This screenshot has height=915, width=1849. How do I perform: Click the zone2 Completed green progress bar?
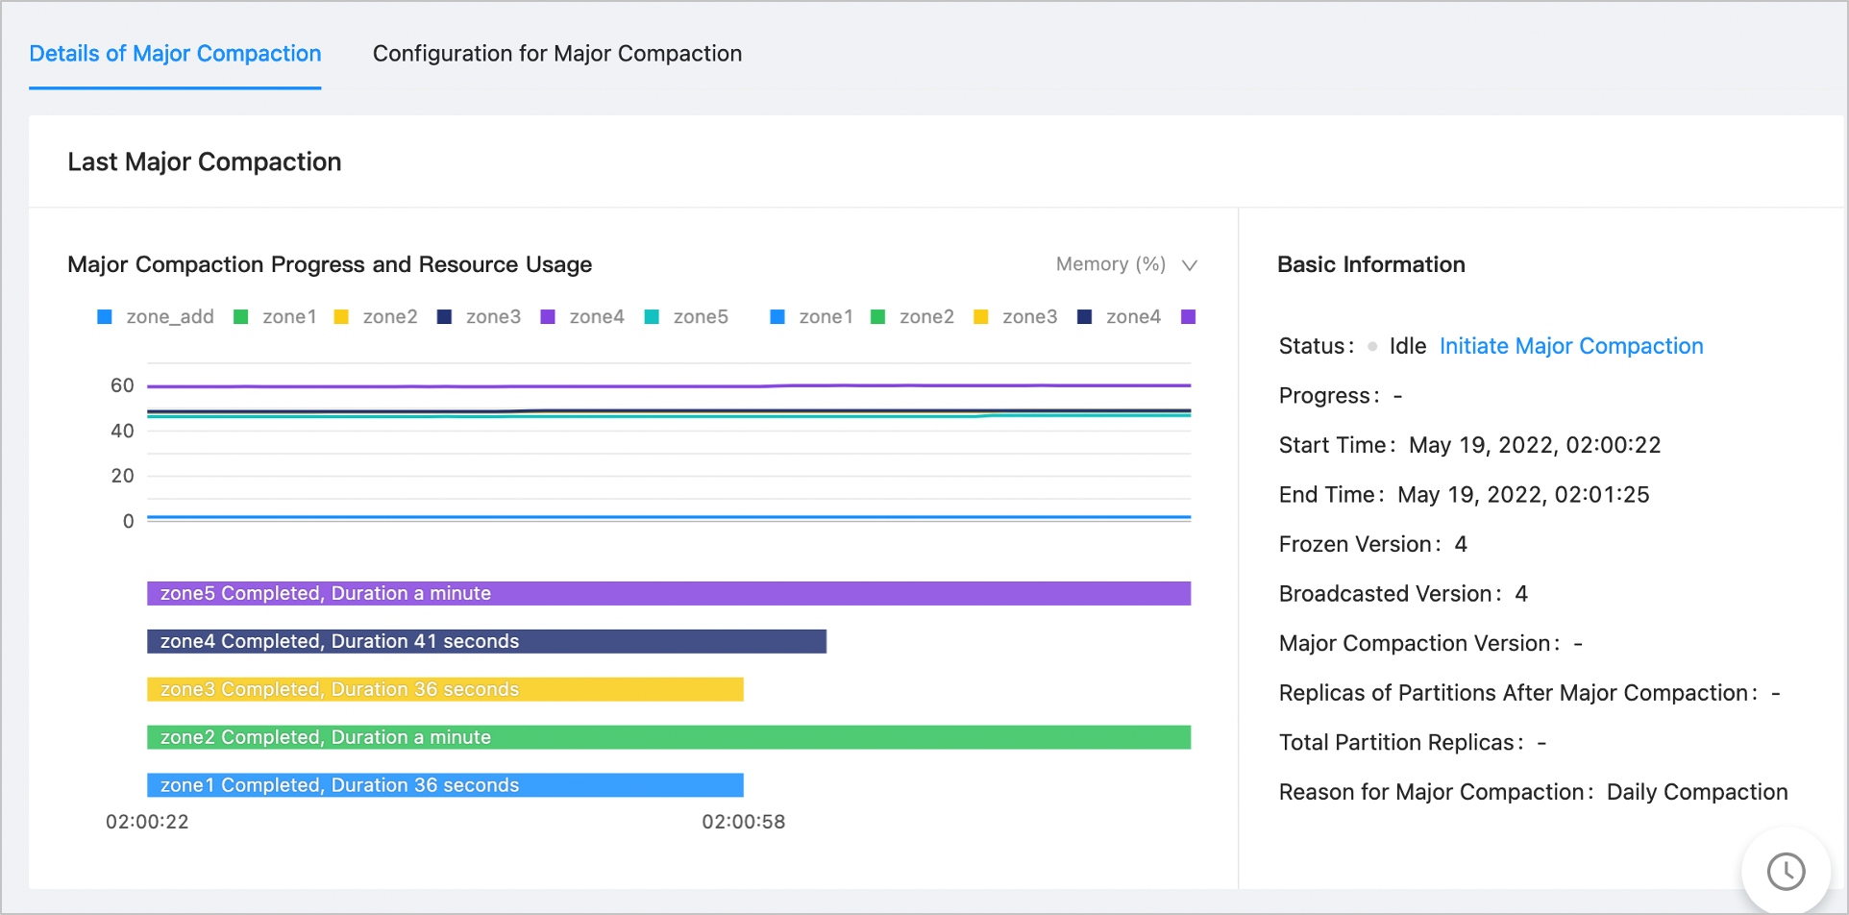[x=668, y=738]
